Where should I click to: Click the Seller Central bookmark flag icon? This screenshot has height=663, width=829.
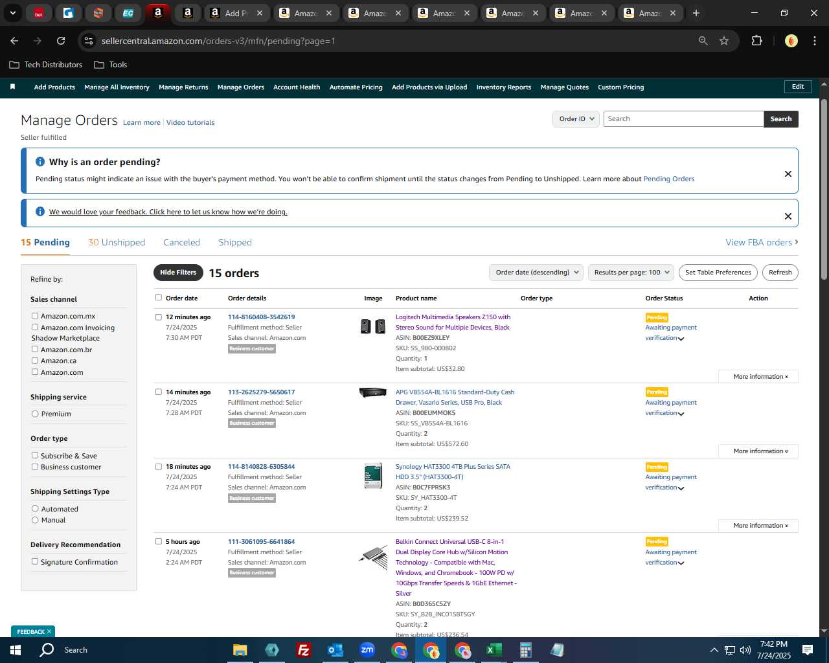(x=12, y=87)
